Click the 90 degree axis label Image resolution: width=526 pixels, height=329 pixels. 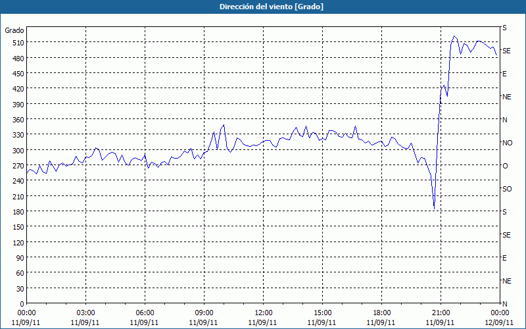20,258
